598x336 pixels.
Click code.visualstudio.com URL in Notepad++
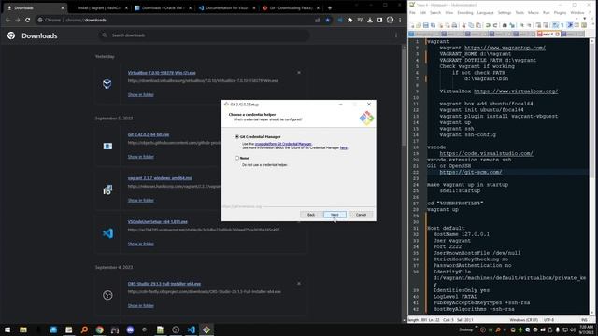tap(486, 153)
